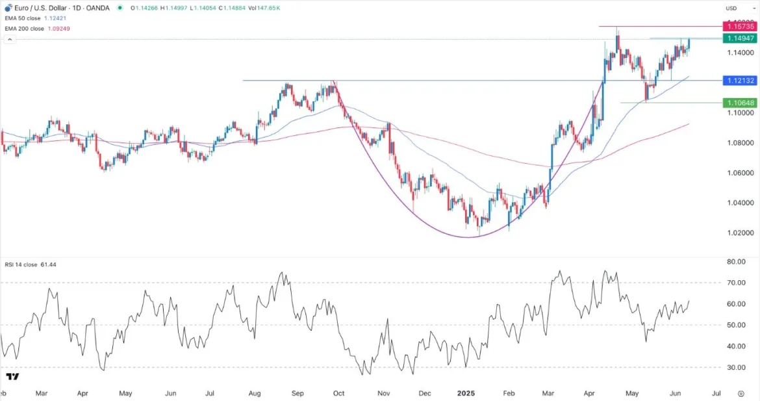The image size is (760, 401).
Task: Open the TradingView logo link
Action: [x=12, y=376]
